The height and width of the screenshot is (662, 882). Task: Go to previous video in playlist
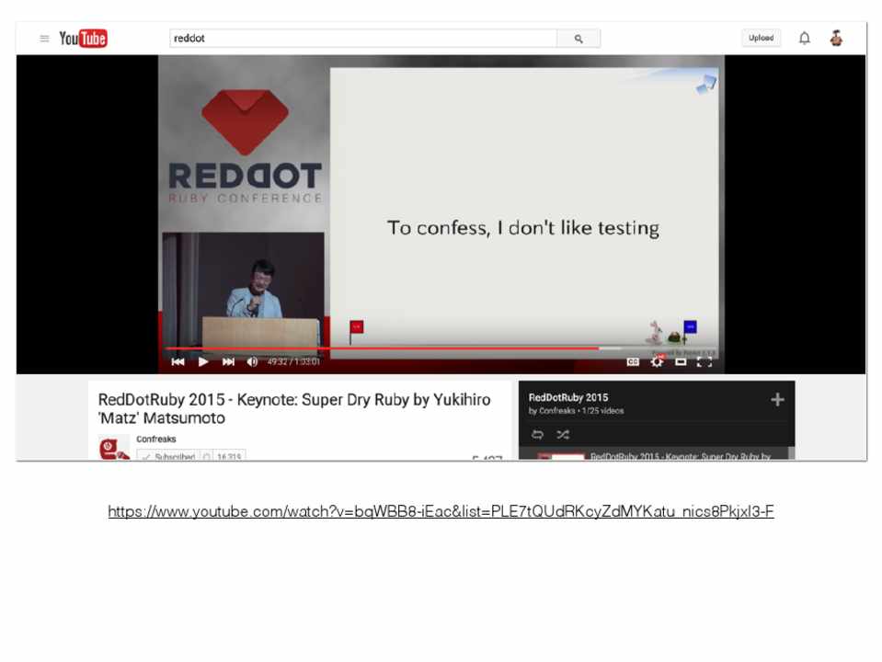(178, 362)
